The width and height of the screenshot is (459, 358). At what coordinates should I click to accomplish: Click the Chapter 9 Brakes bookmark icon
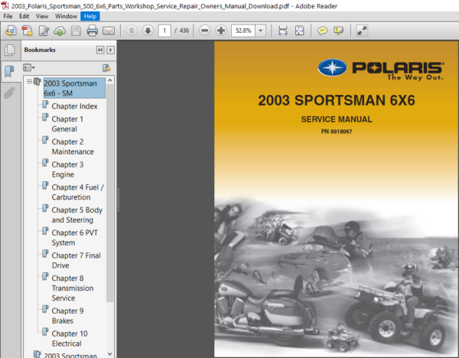coord(45,309)
